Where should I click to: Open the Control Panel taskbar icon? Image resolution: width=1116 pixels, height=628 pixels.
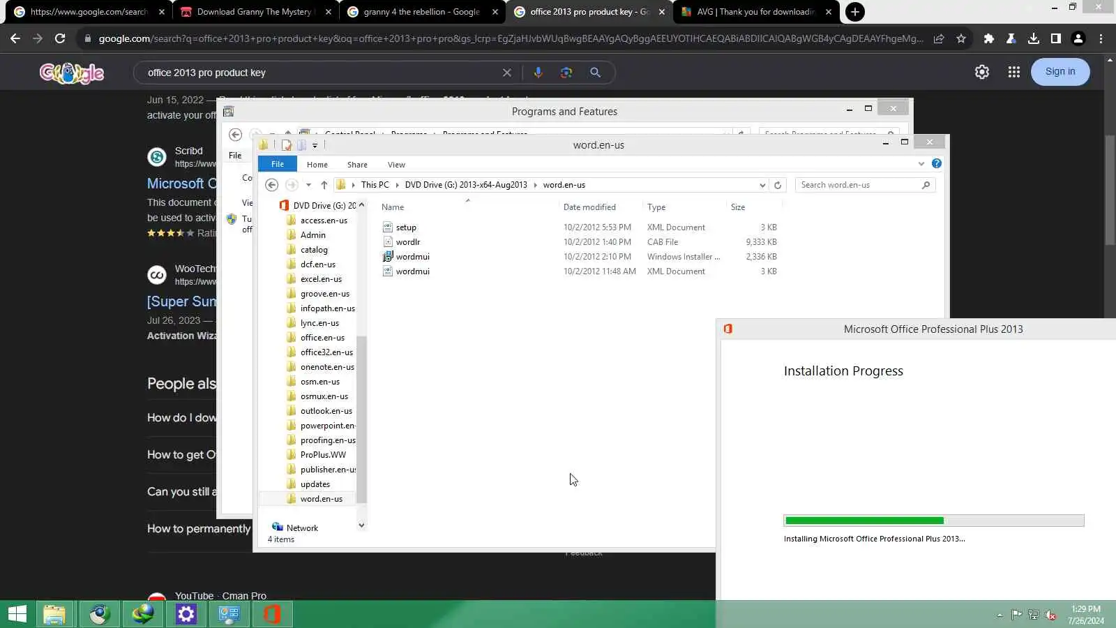click(x=229, y=614)
